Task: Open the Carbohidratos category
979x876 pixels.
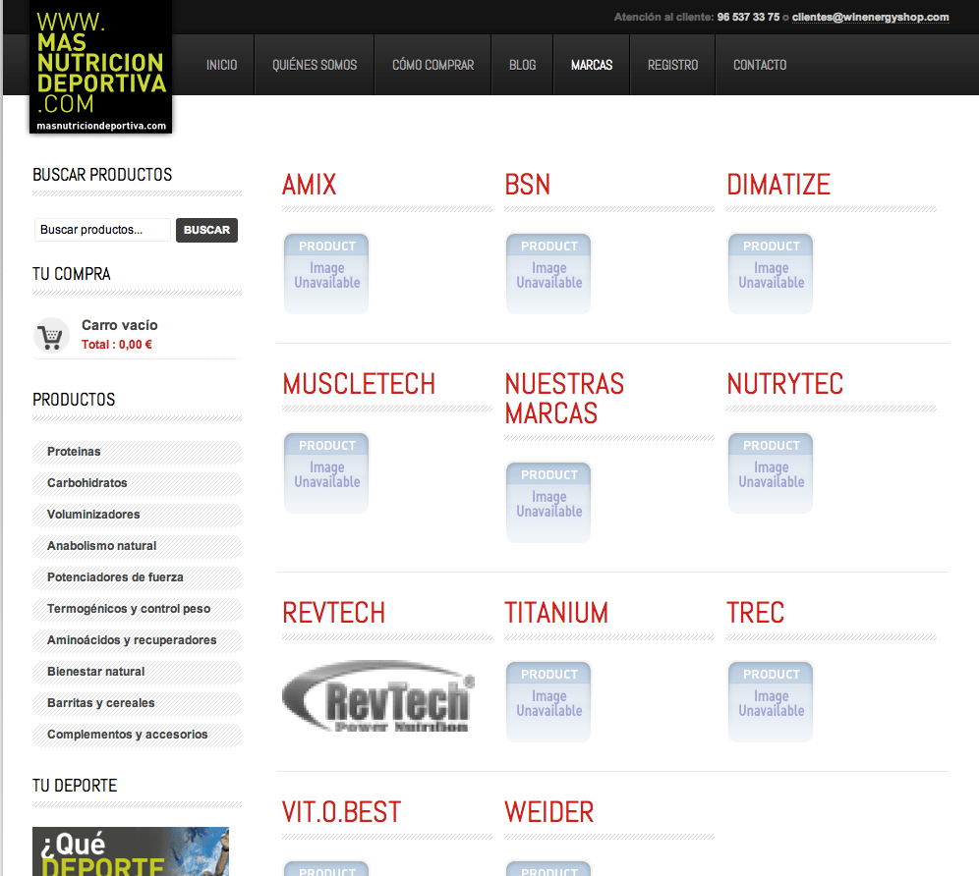Action: (x=137, y=483)
